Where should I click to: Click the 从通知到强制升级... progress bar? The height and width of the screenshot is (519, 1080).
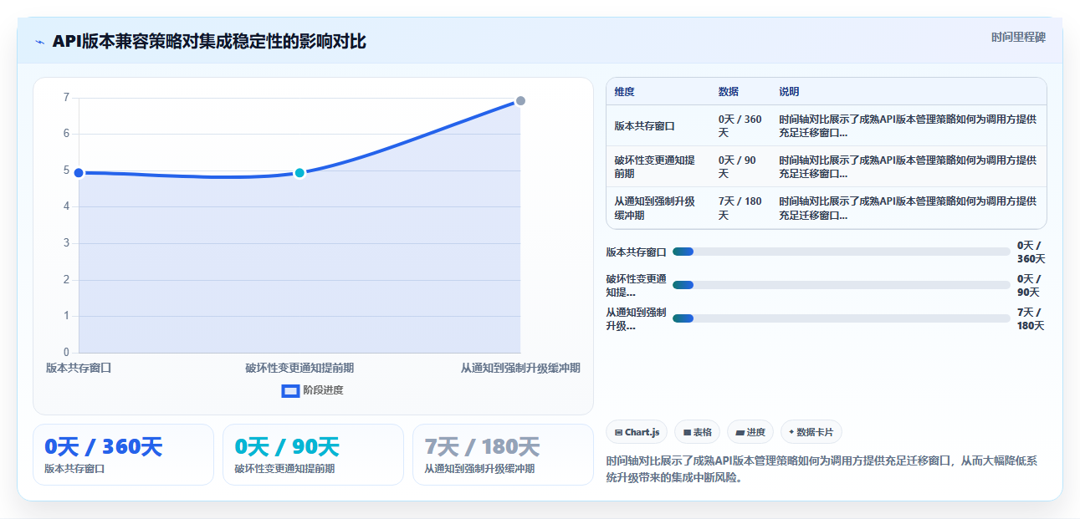point(841,318)
